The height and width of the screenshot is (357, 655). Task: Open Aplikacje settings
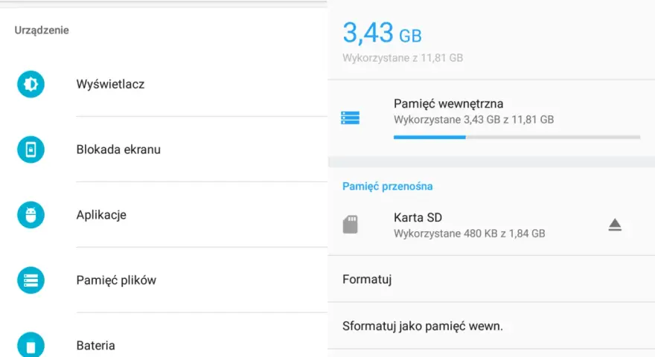[164, 215]
